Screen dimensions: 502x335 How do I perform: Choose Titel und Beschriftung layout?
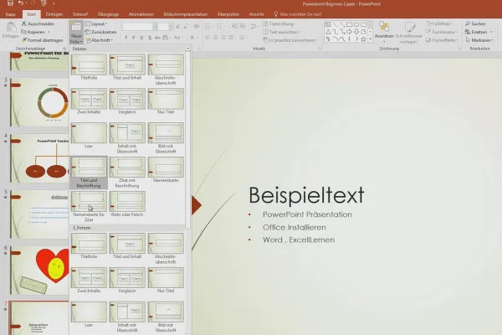pos(89,173)
